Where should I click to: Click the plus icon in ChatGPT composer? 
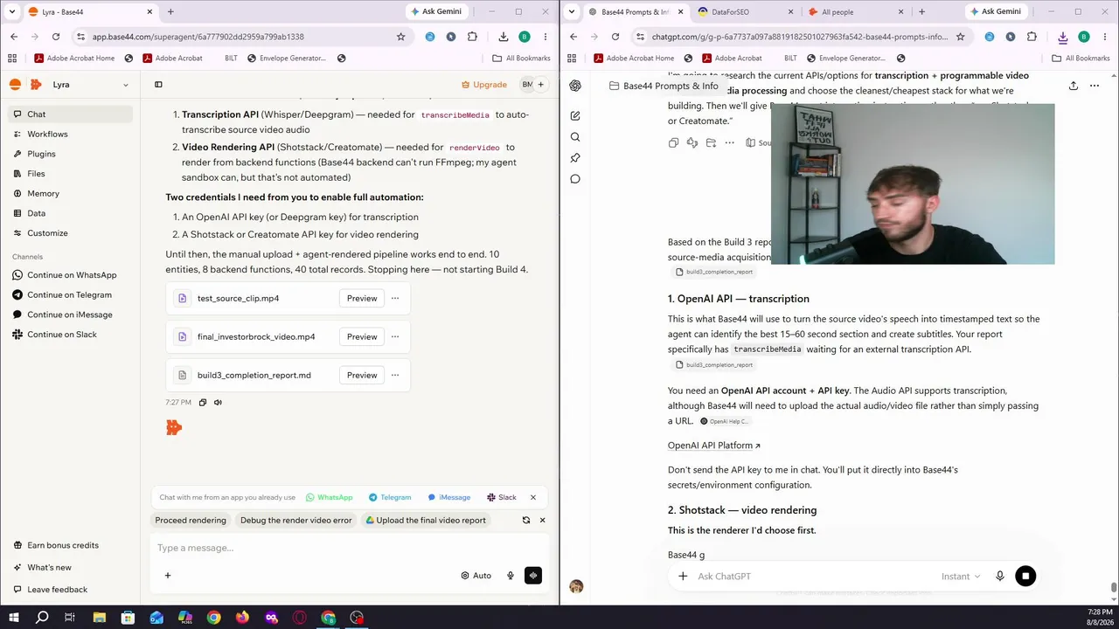(x=683, y=577)
